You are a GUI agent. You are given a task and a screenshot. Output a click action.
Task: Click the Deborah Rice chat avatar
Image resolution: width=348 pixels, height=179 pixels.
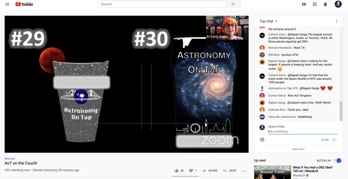(262, 110)
